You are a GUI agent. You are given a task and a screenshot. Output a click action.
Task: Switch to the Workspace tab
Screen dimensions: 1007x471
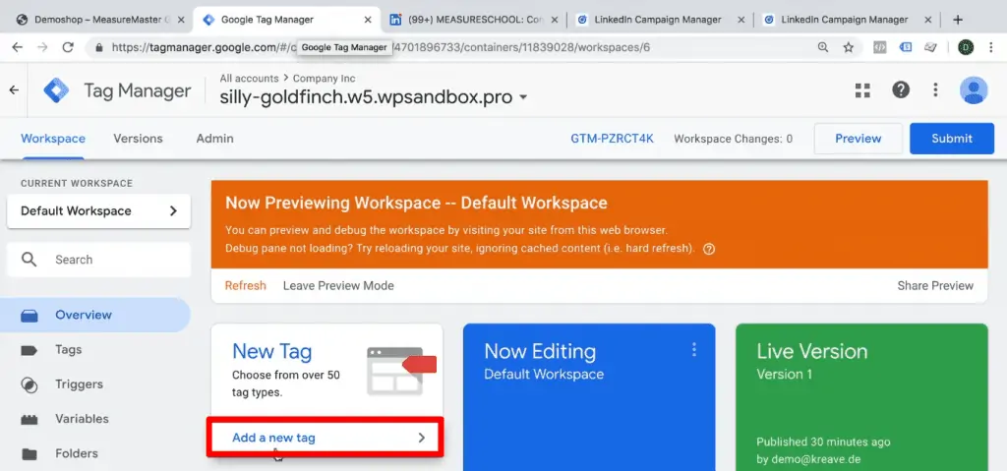click(x=53, y=138)
